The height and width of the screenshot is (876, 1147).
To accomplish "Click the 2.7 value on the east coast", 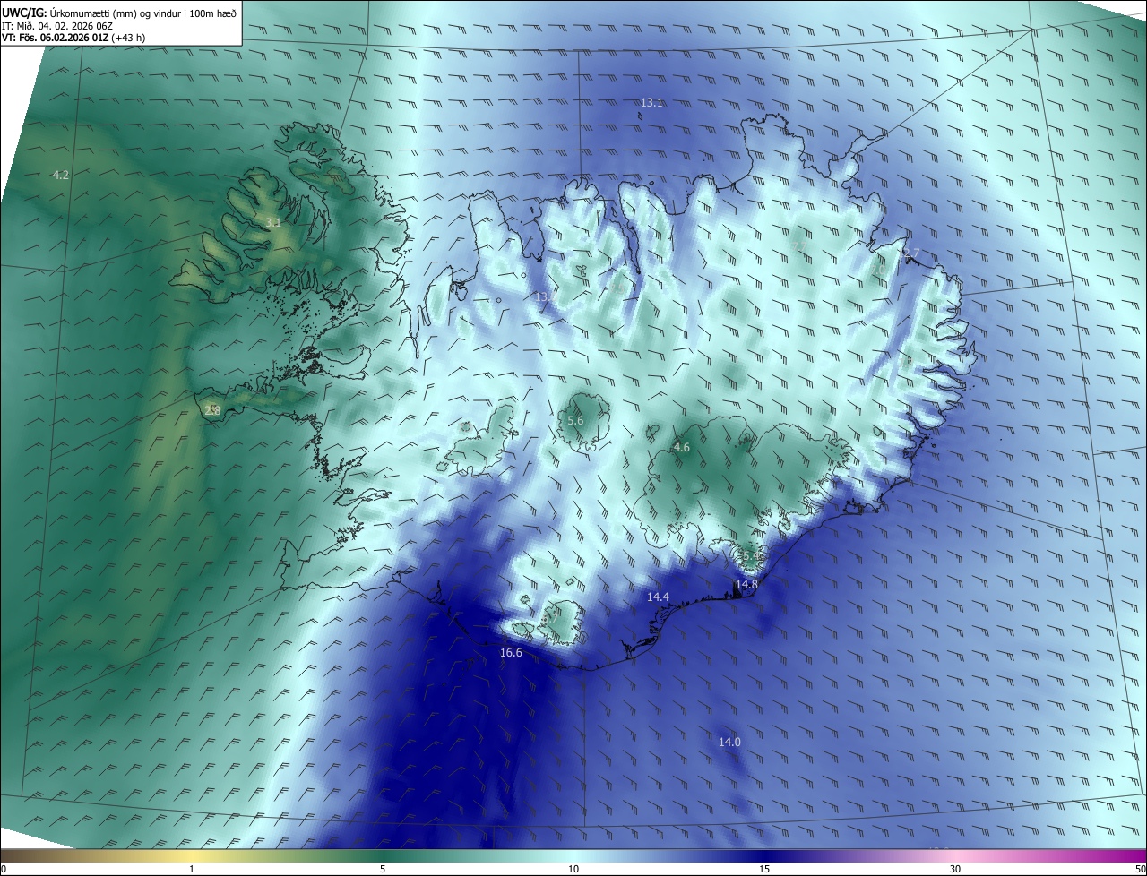I will click(x=911, y=254).
